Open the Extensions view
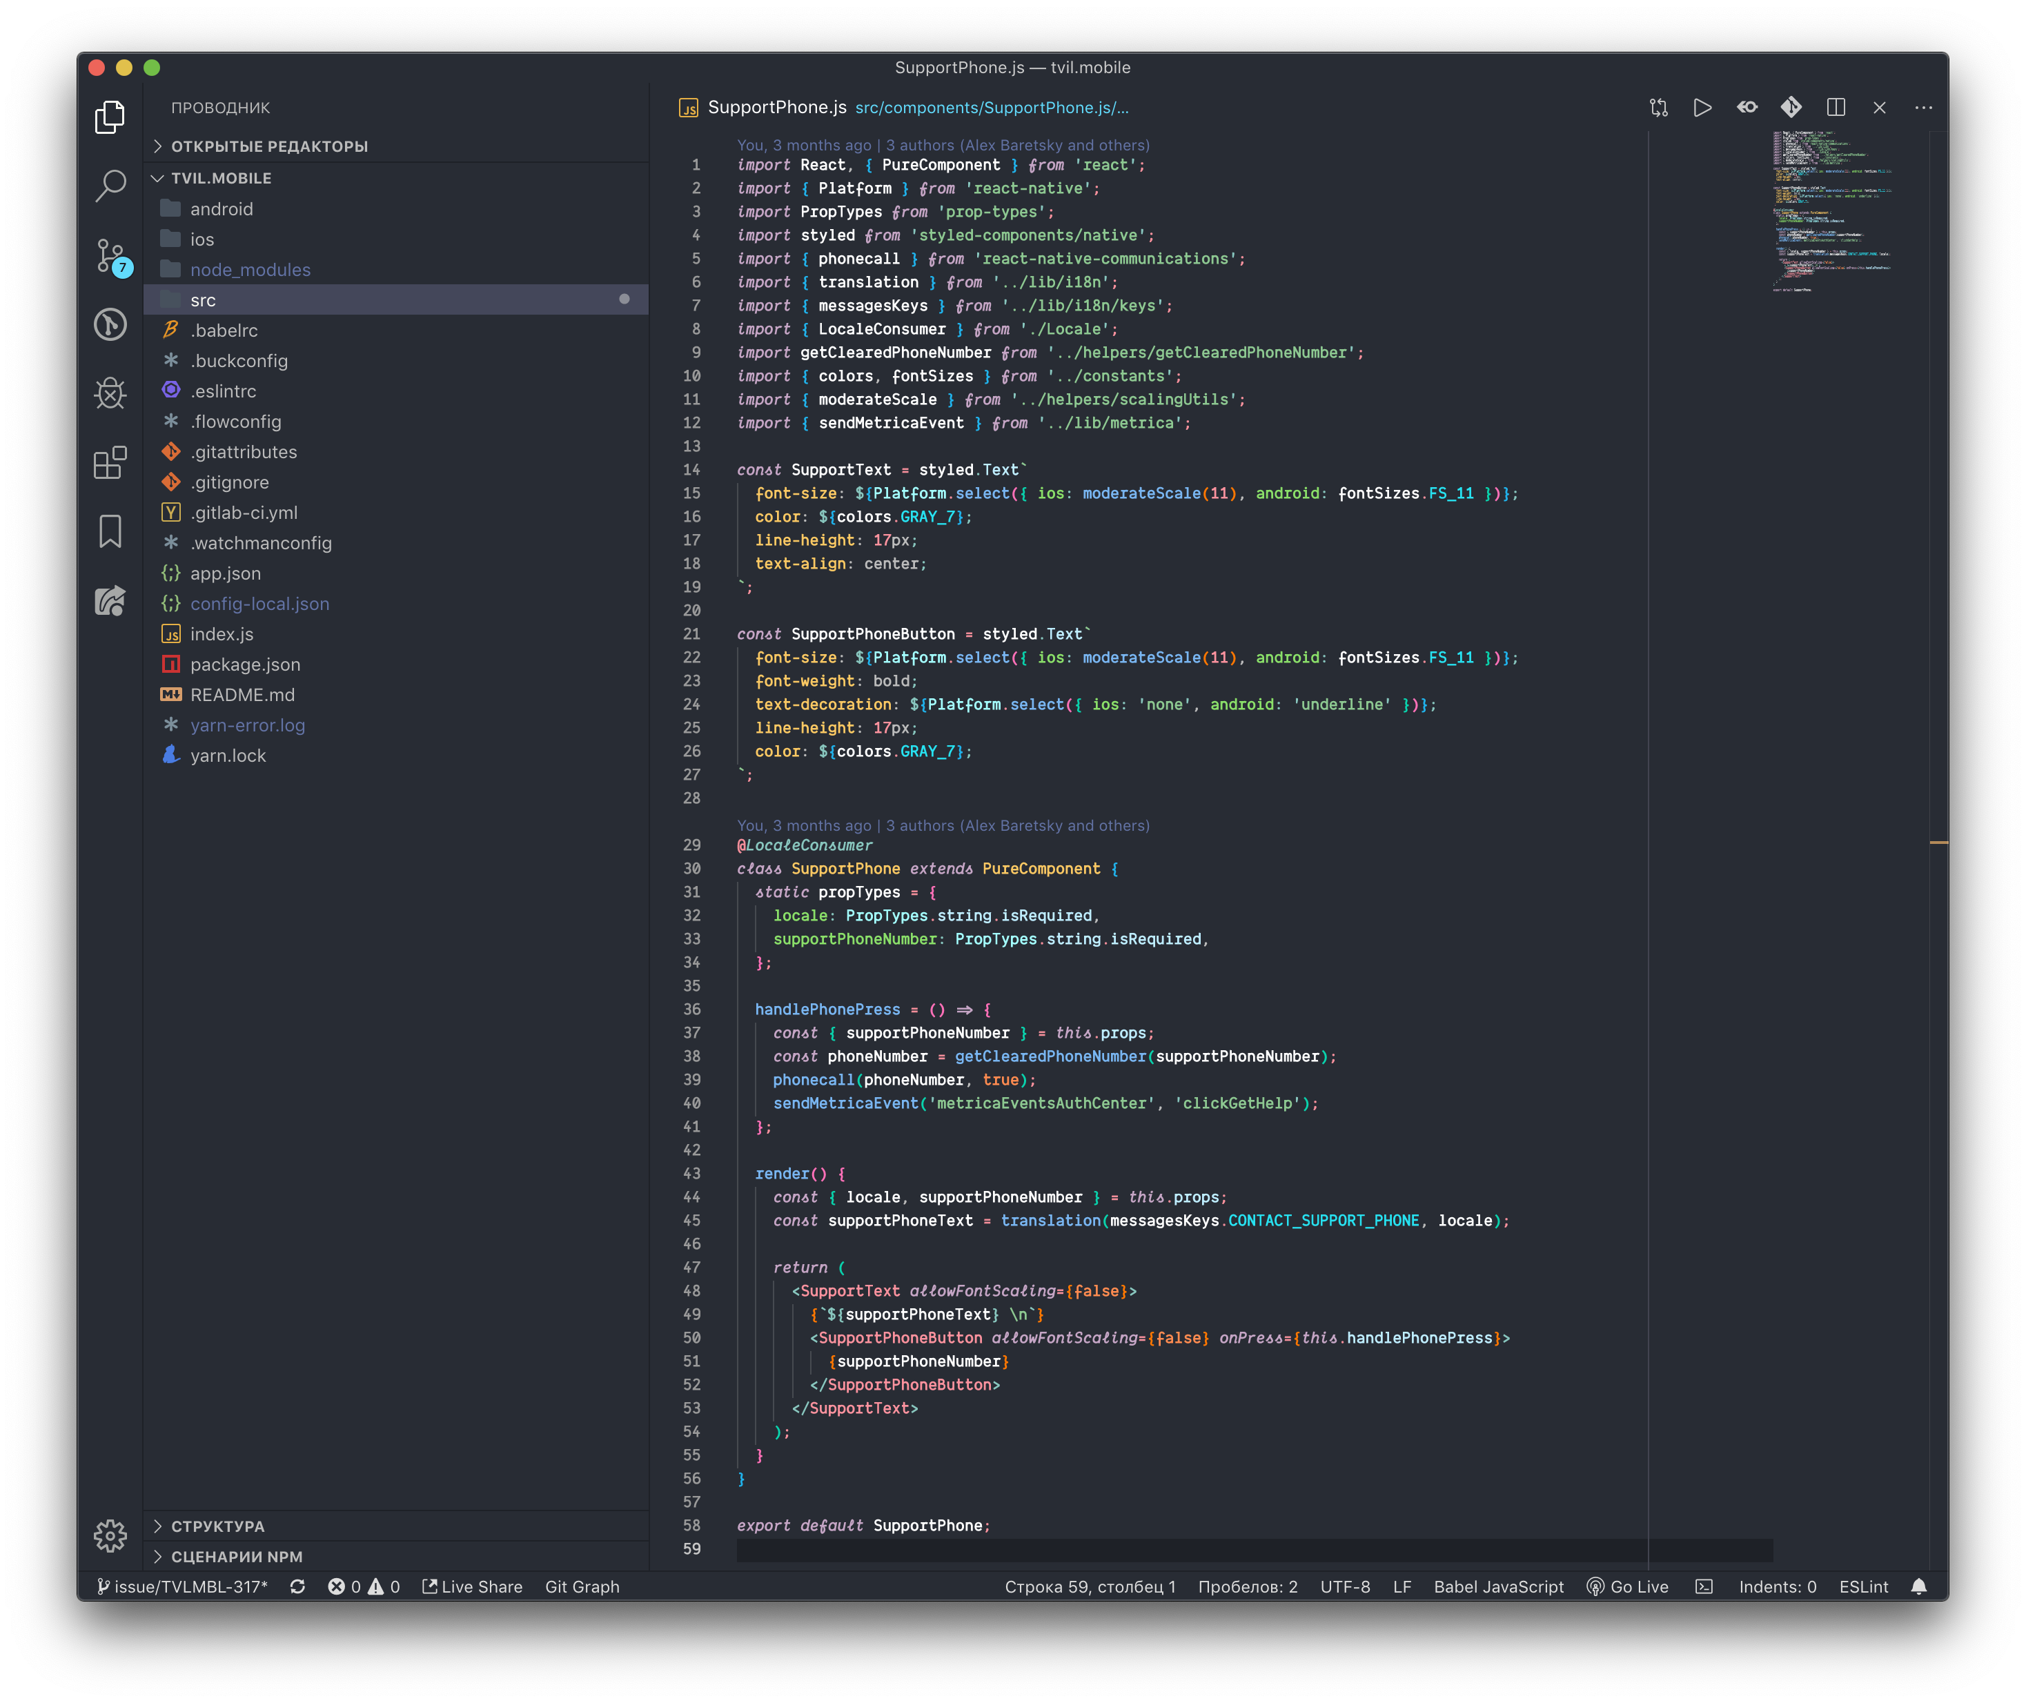This screenshot has width=2026, height=1703. coord(110,464)
